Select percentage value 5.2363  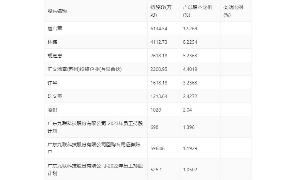coord(190,56)
